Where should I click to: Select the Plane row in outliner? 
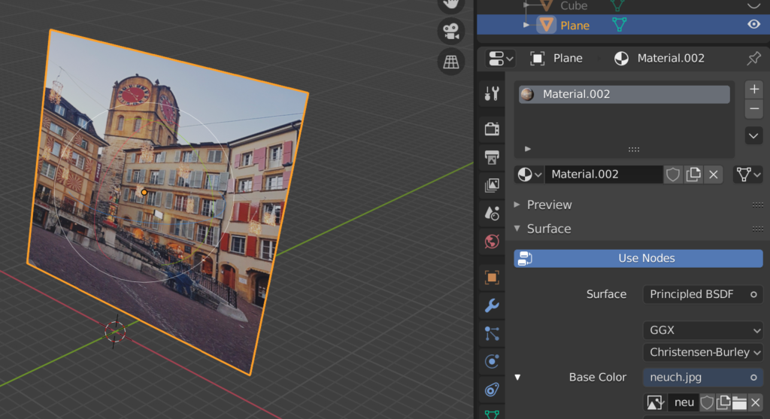[623, 25]
